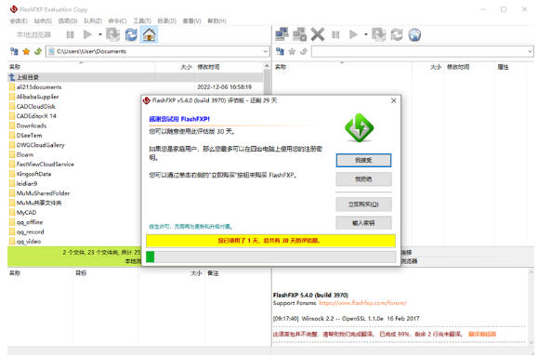This screenshot has height=356, width=538.
Task: Click the grayed transfer-files icon in local toolbar
Action: pos(112,34)
